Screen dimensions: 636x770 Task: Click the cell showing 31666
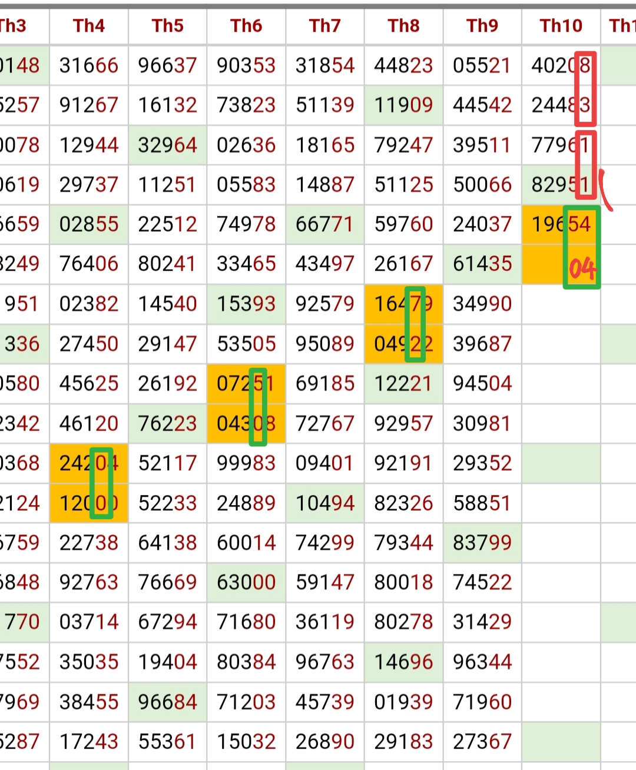point(89,65)
